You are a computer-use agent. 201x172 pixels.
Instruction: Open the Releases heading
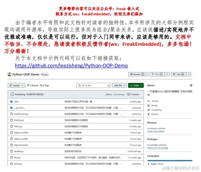pos(152,123)
